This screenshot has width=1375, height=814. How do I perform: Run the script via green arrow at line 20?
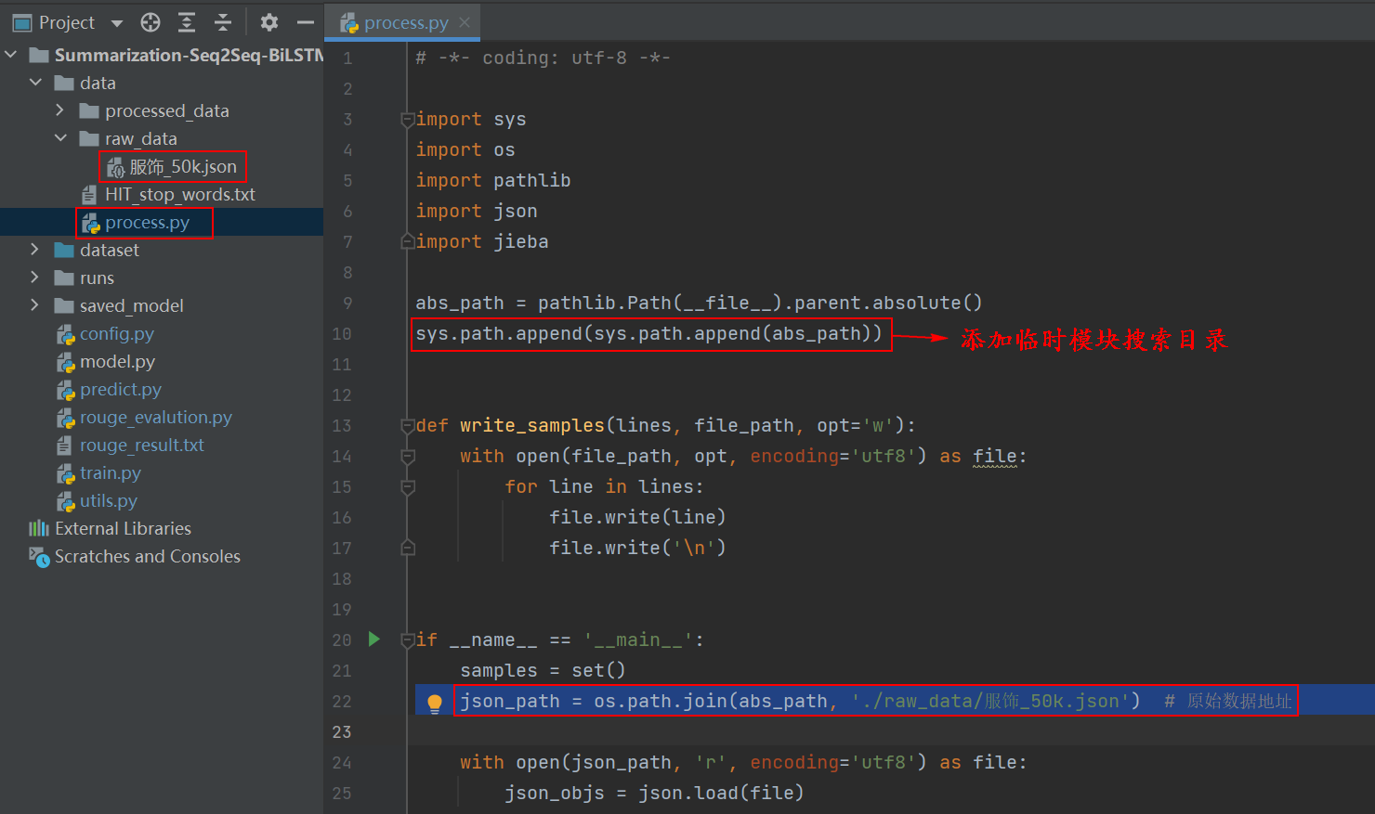(x=374, y=640)
